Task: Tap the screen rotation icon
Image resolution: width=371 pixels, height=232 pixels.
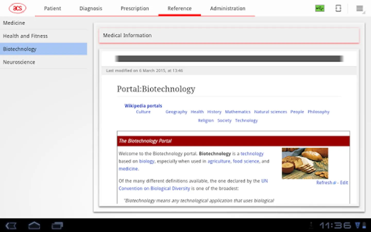Action: click(338, 9)
